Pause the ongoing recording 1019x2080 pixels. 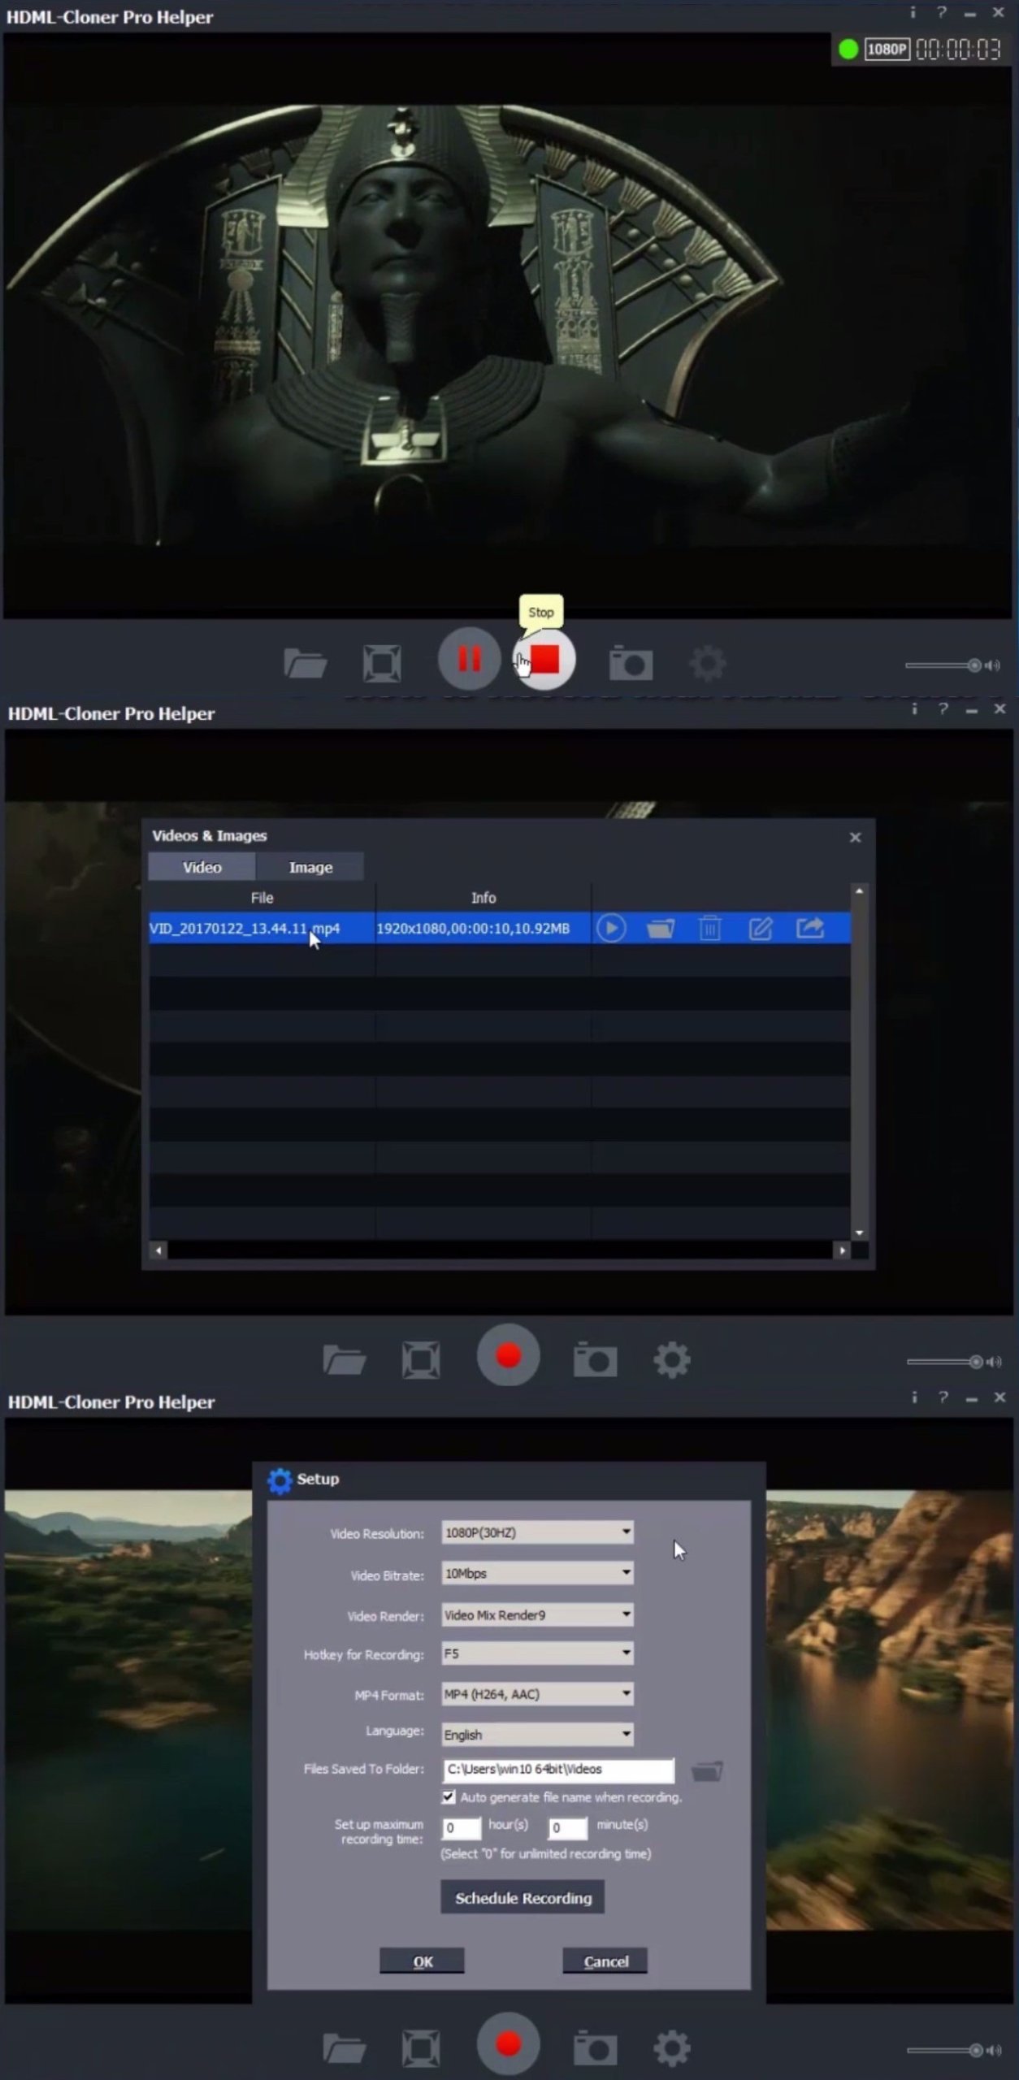point(469,659)
